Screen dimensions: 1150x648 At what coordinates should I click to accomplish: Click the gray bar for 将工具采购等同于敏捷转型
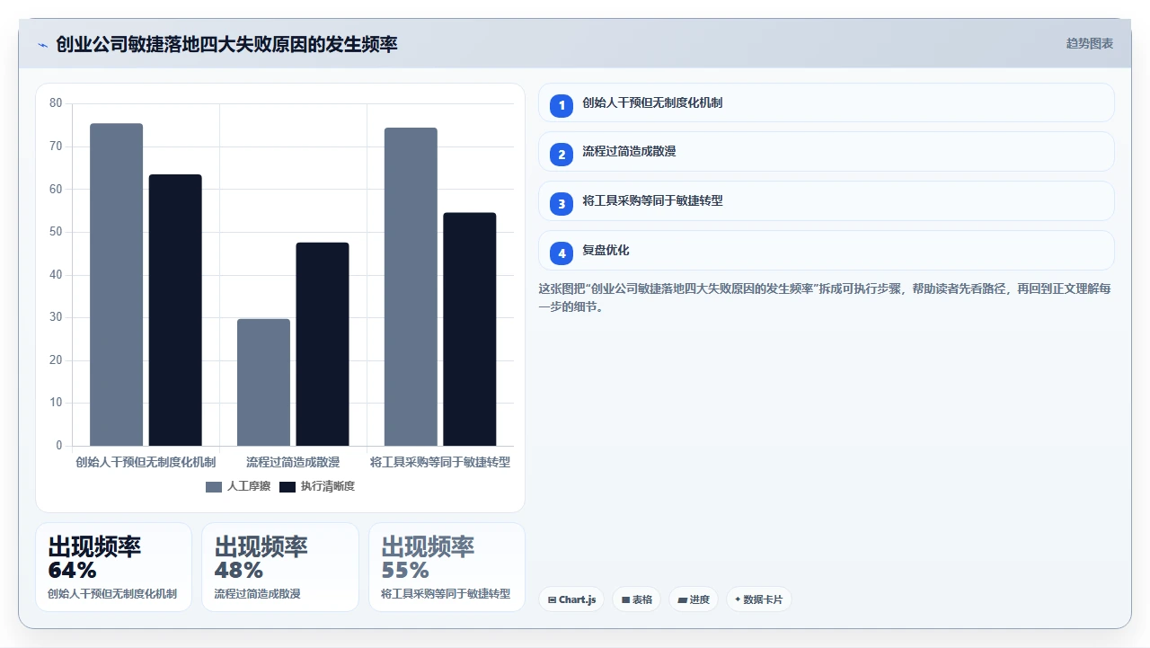[411, 287]
